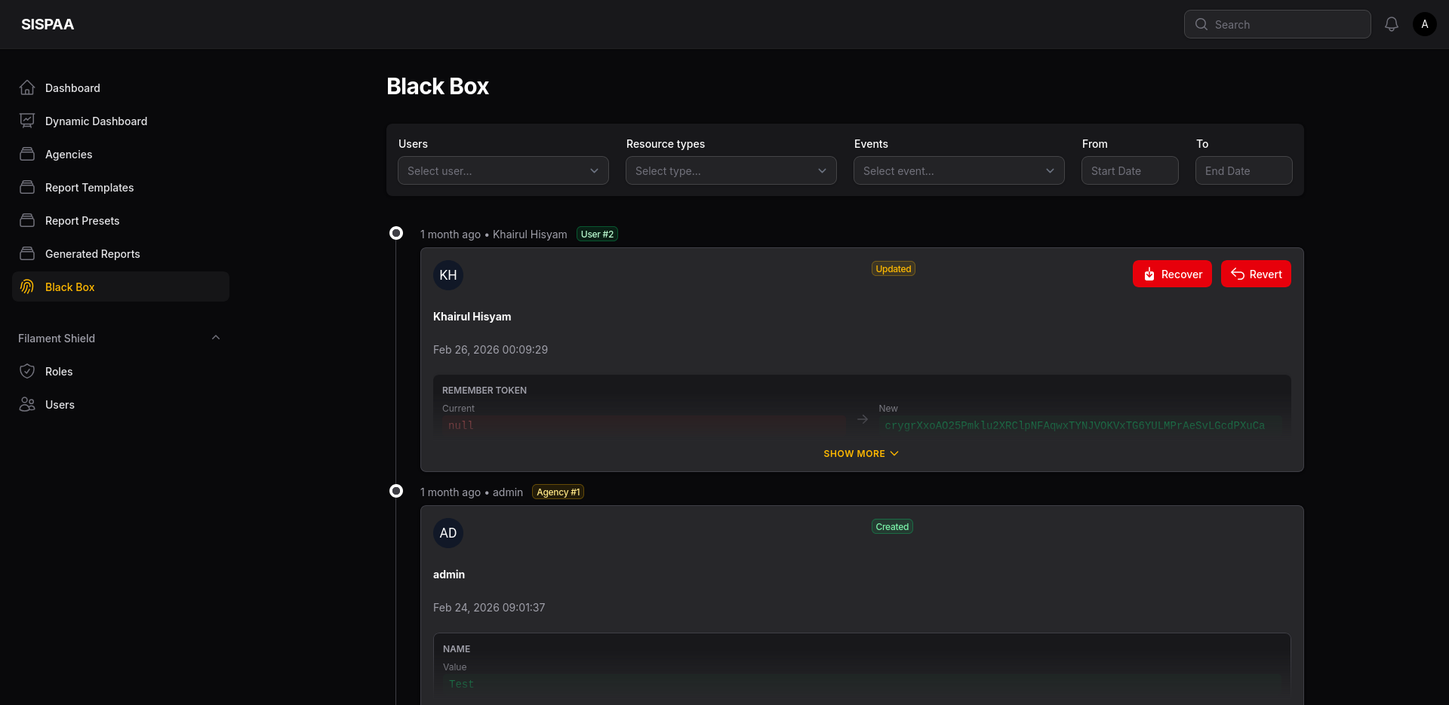Navigate to Generated Reports
The height and width of the screenshot is (705, 1449).
click(x=91, y=253)
